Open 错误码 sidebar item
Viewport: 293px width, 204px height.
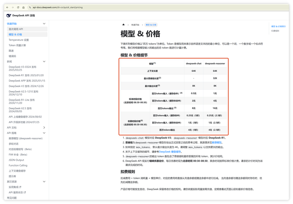(x=12, y=56)
